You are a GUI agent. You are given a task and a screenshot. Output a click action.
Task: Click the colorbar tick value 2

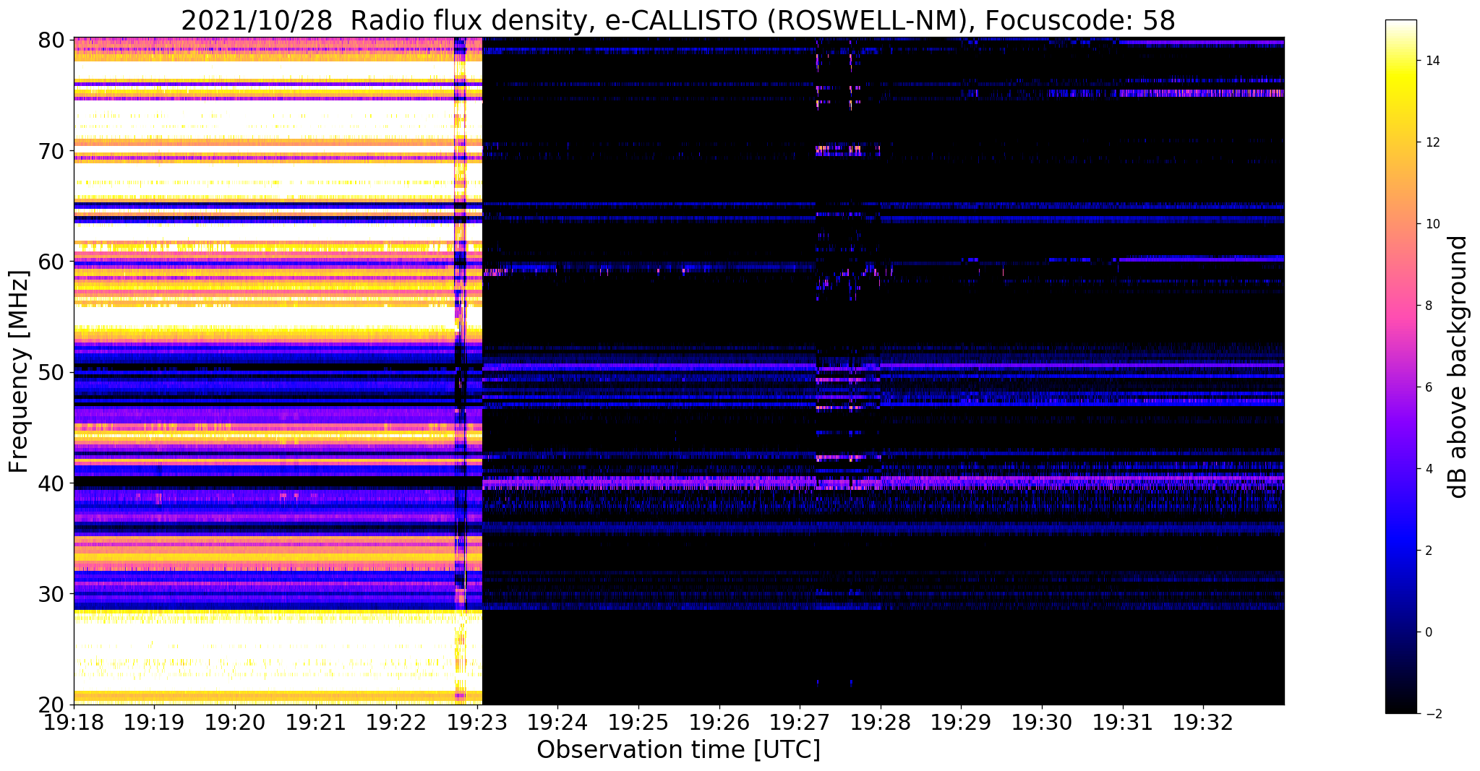[x=1428, y=551]
